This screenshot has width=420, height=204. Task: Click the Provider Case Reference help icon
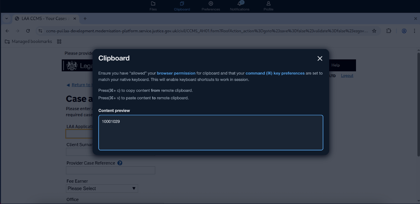pyautogui.click(x=120, y=163)
